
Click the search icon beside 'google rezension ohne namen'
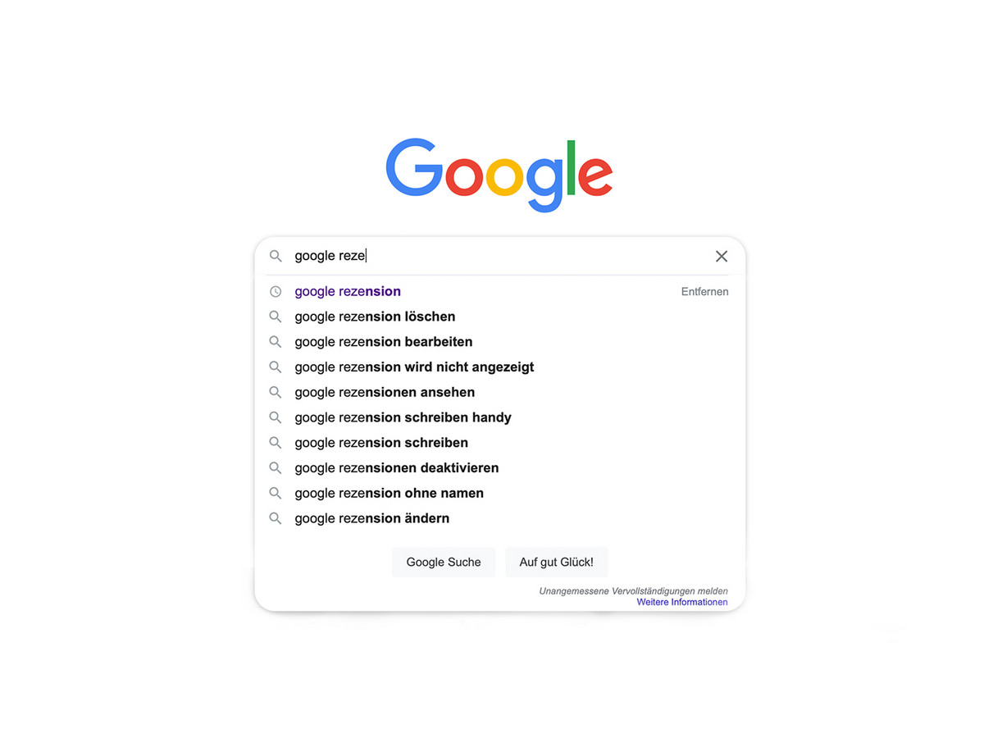[276, 493]
